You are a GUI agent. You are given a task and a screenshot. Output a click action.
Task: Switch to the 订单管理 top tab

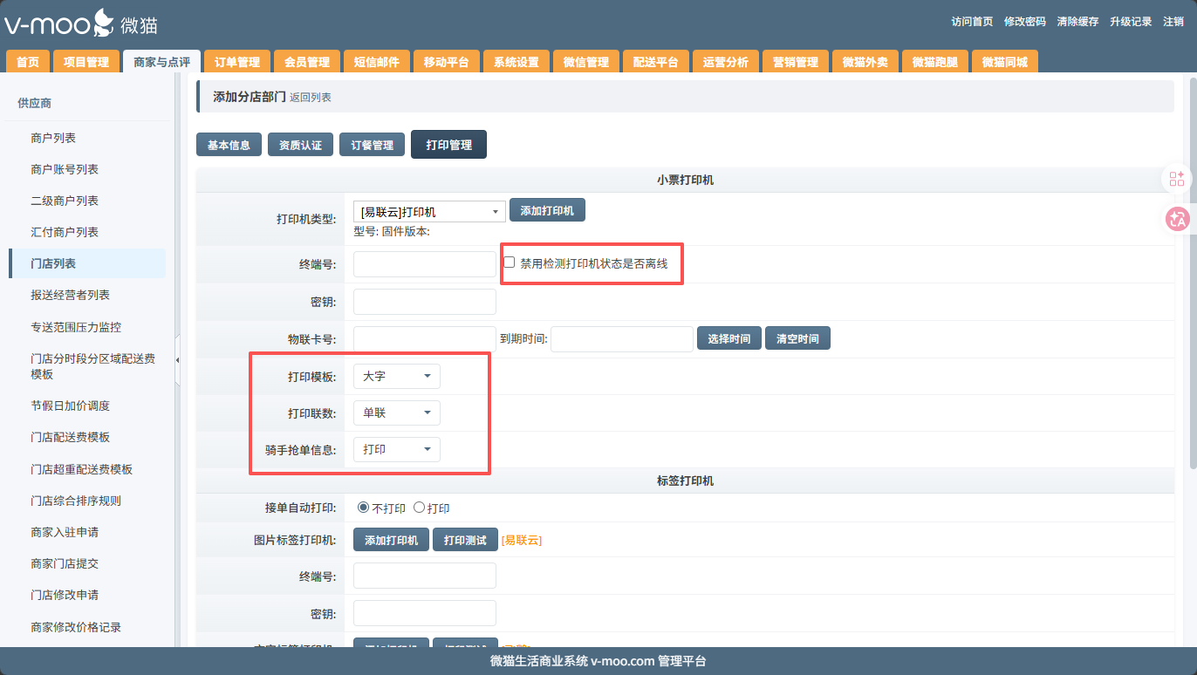point(237,62)
